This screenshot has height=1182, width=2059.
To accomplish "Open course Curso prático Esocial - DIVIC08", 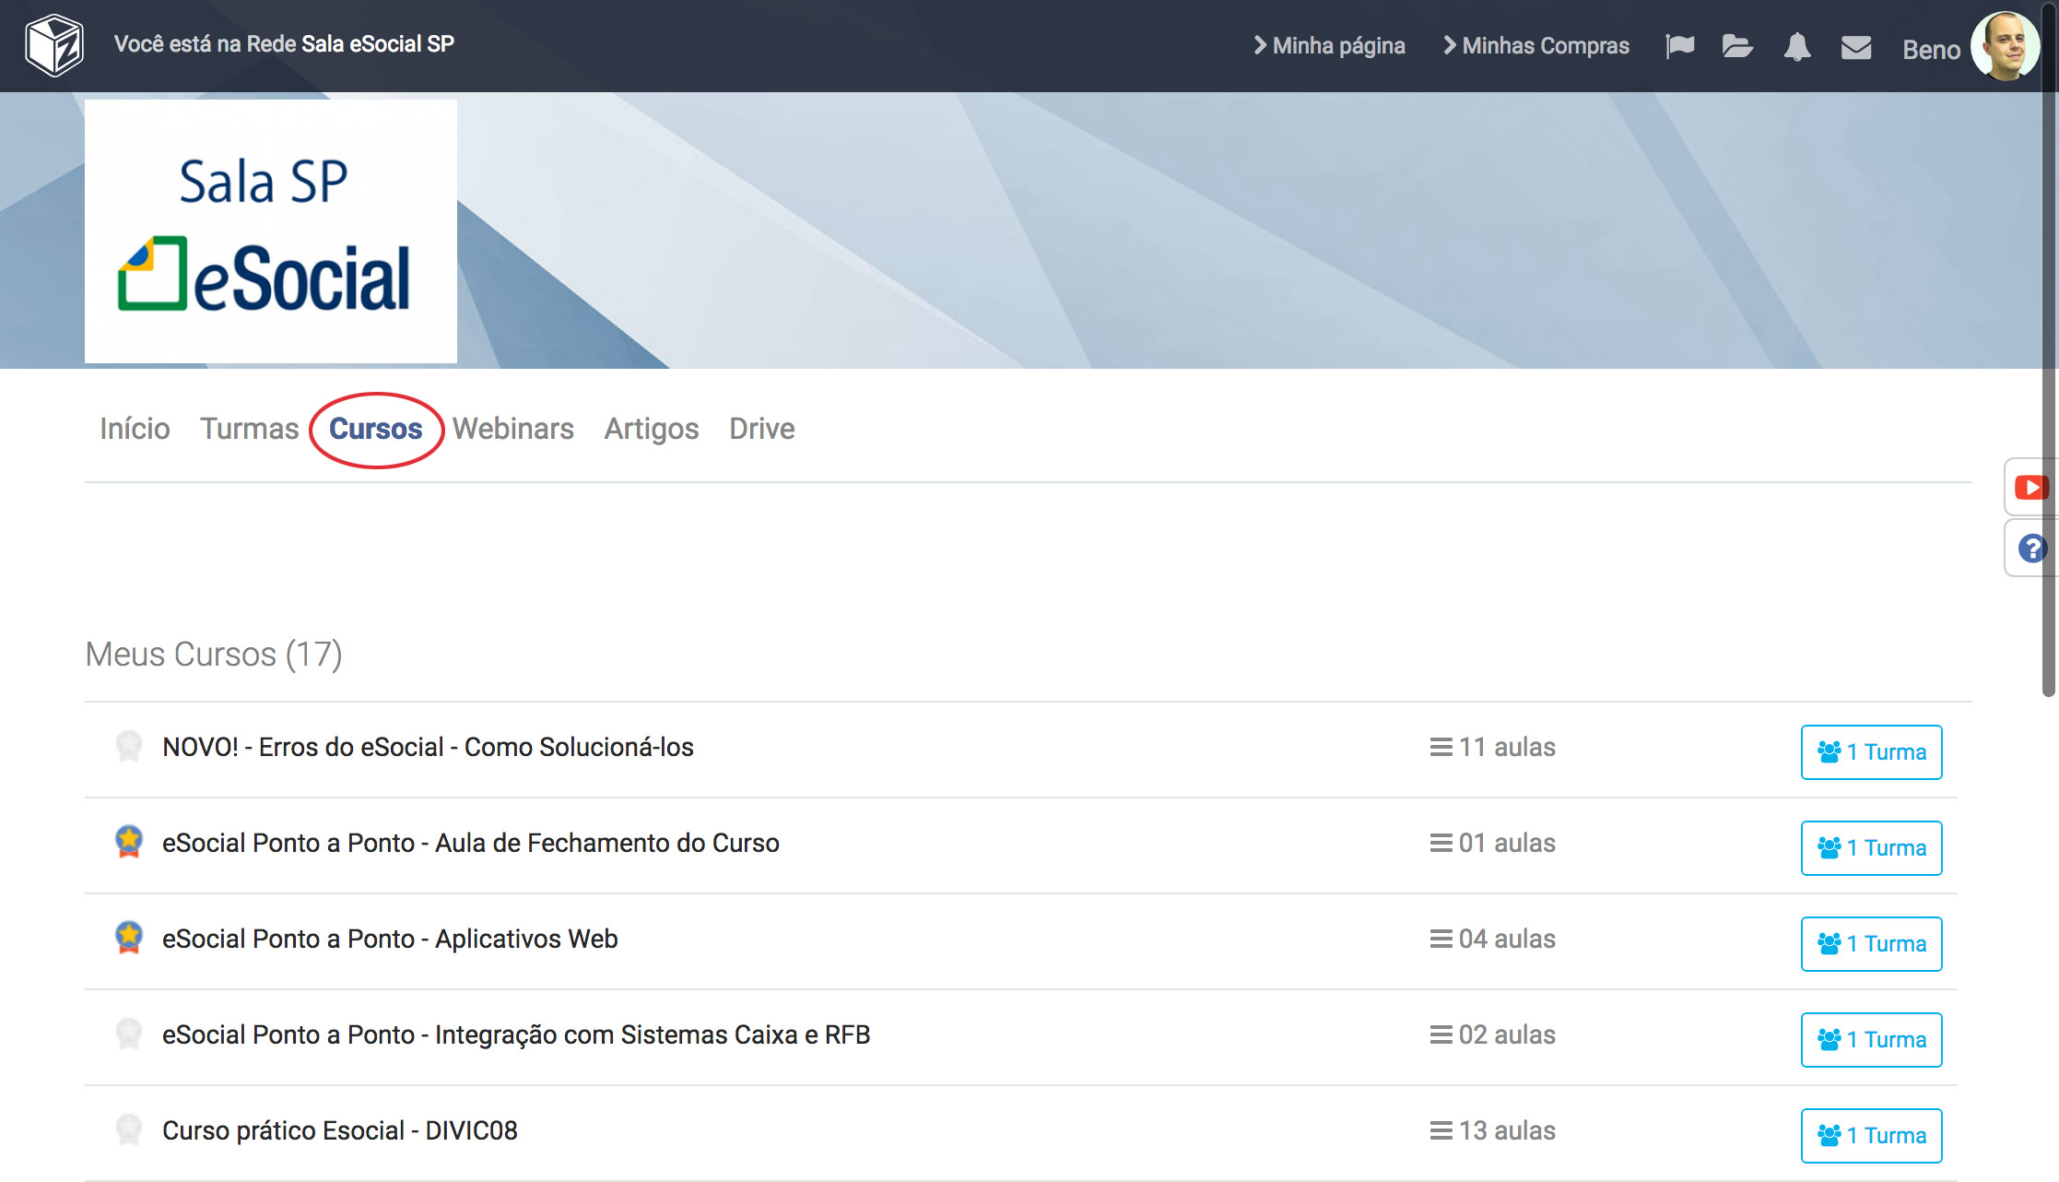I will (339, 1130).
